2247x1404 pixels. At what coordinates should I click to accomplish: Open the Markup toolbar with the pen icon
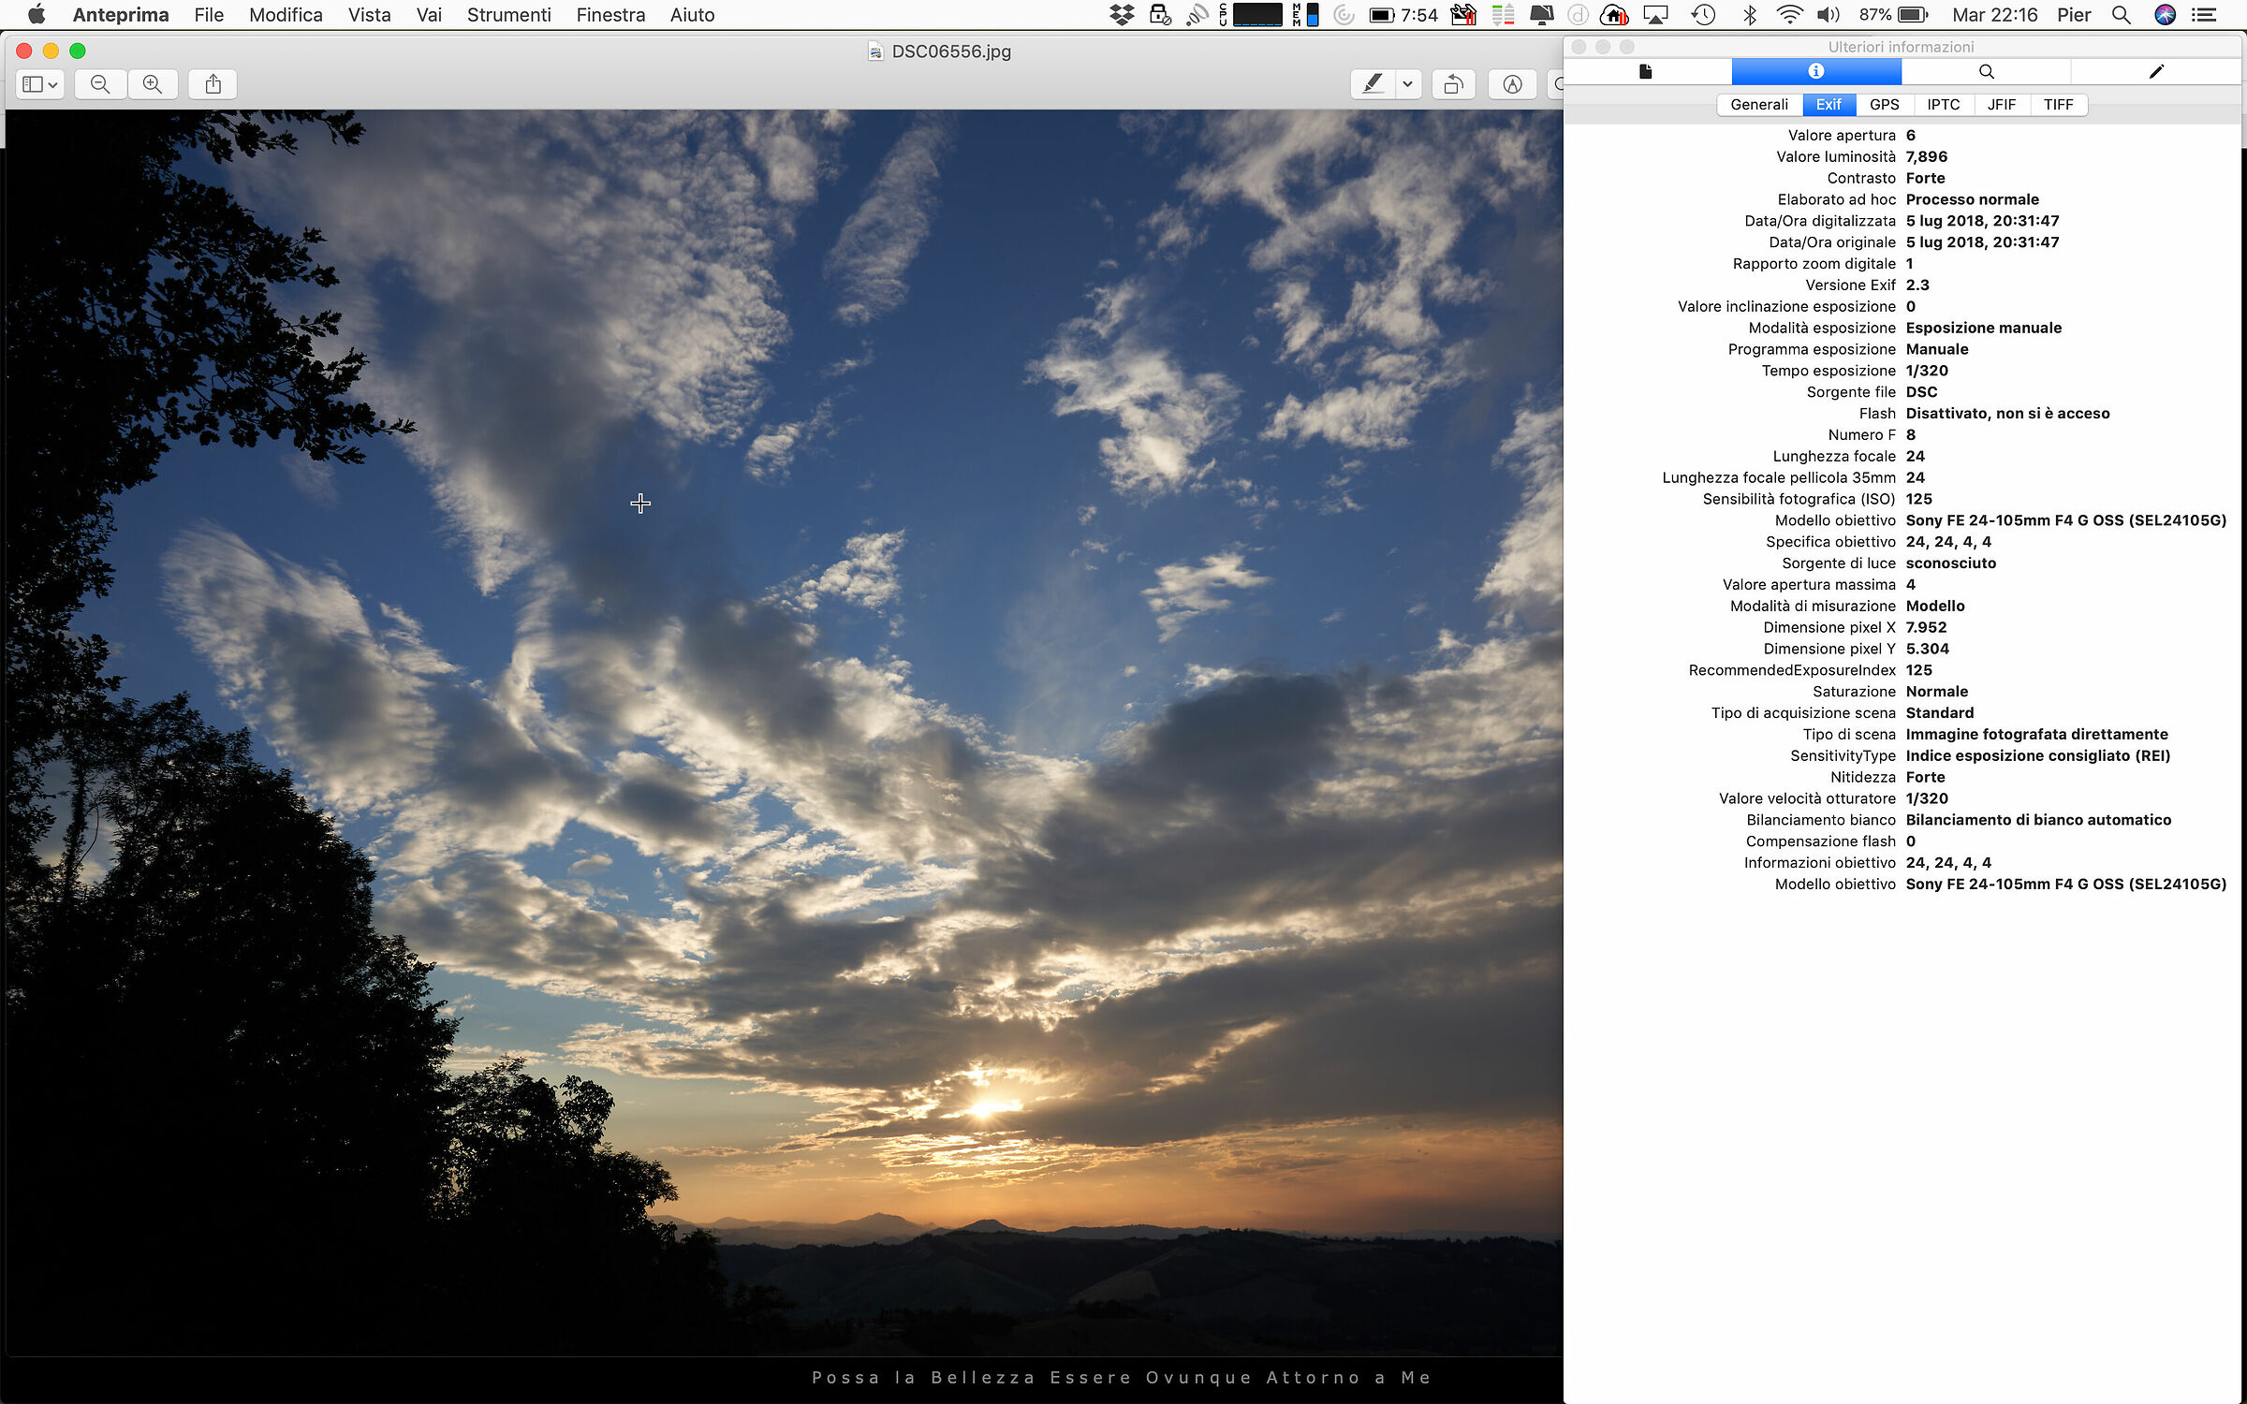pos(1513,84)
